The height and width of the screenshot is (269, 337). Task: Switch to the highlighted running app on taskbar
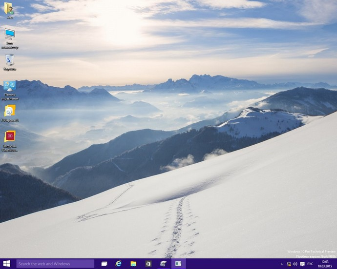pos(178,264)
